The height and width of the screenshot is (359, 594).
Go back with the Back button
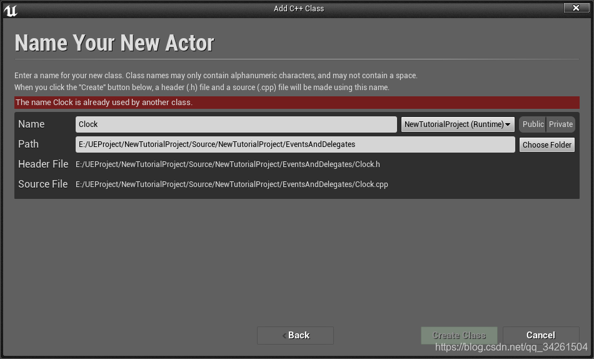coord(296,335)
